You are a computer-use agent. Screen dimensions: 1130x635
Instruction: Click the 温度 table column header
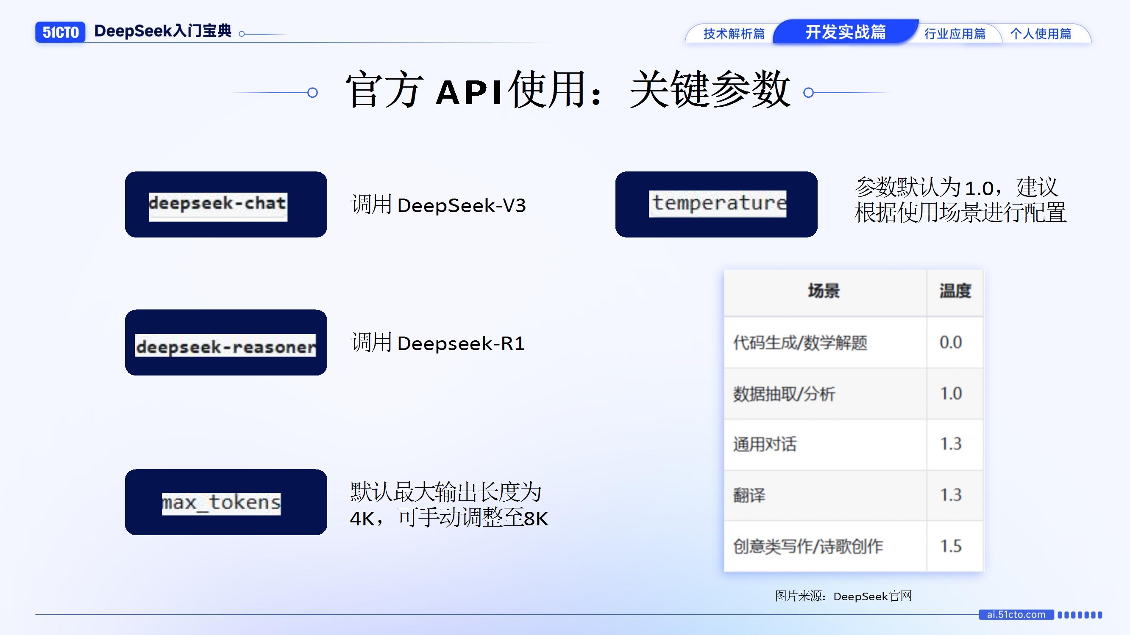(955, 291)
